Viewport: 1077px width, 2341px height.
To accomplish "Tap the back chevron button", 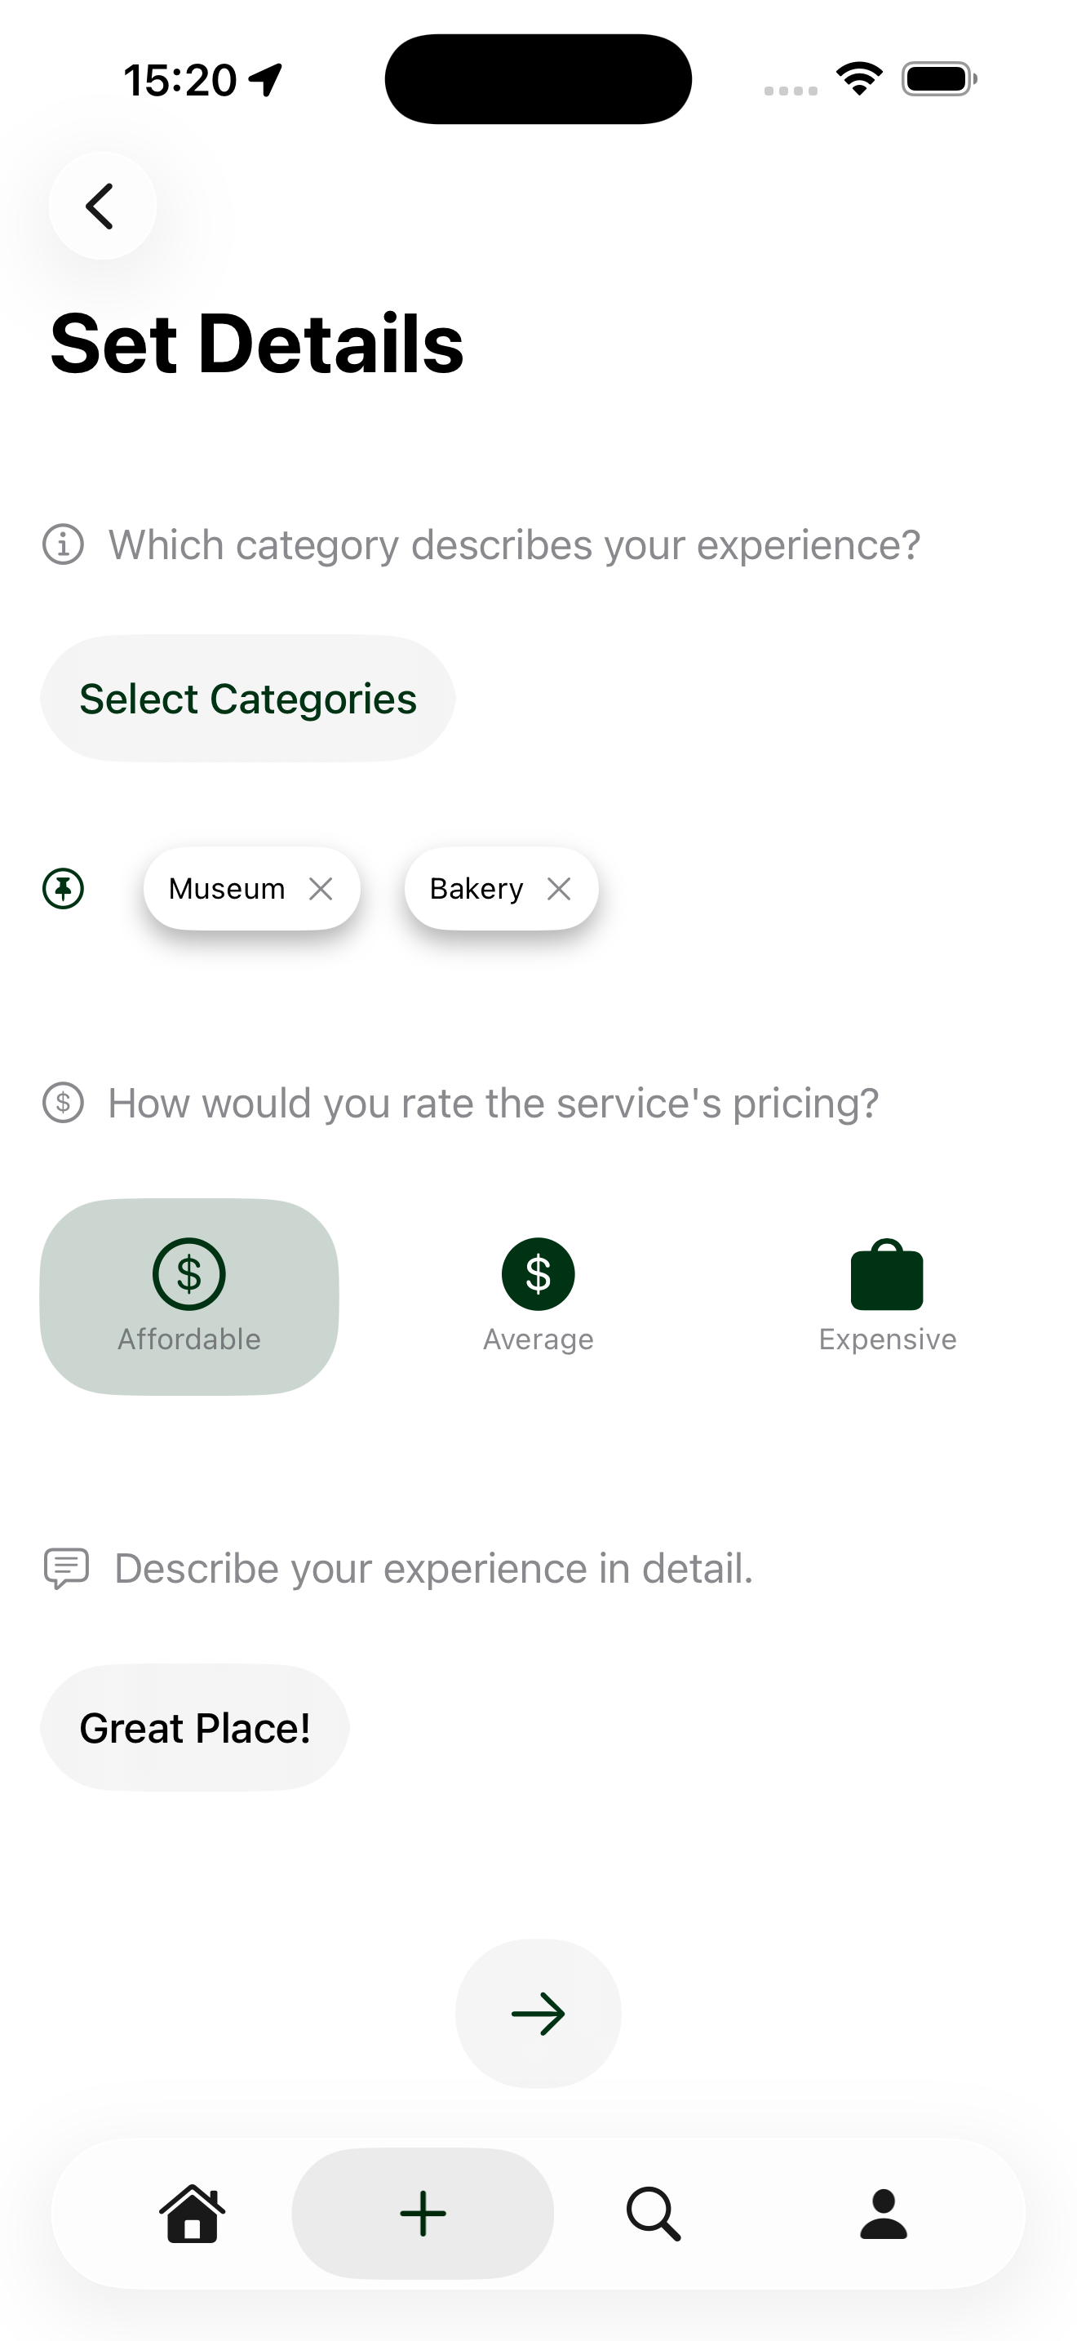I will point(102,207).
